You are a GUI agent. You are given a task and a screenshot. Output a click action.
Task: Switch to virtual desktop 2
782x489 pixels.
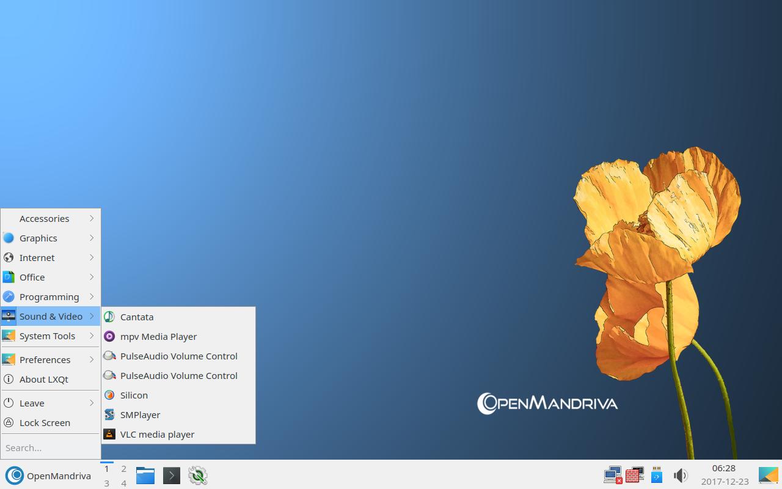click(x=123, y=469)
